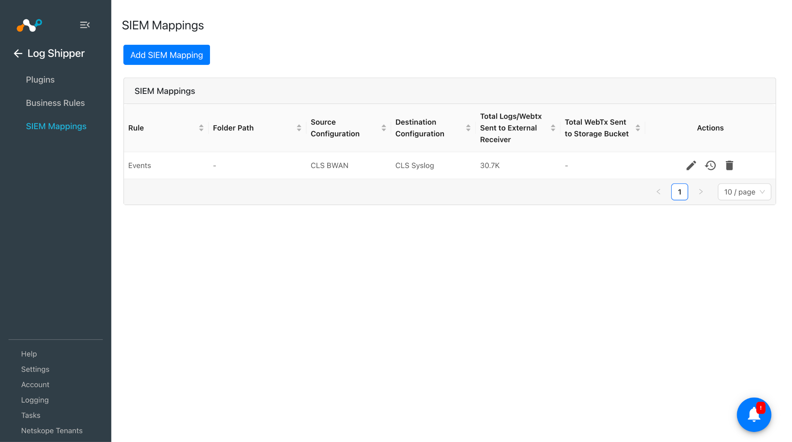Go to next page arrow

click(x=701, y=192)
